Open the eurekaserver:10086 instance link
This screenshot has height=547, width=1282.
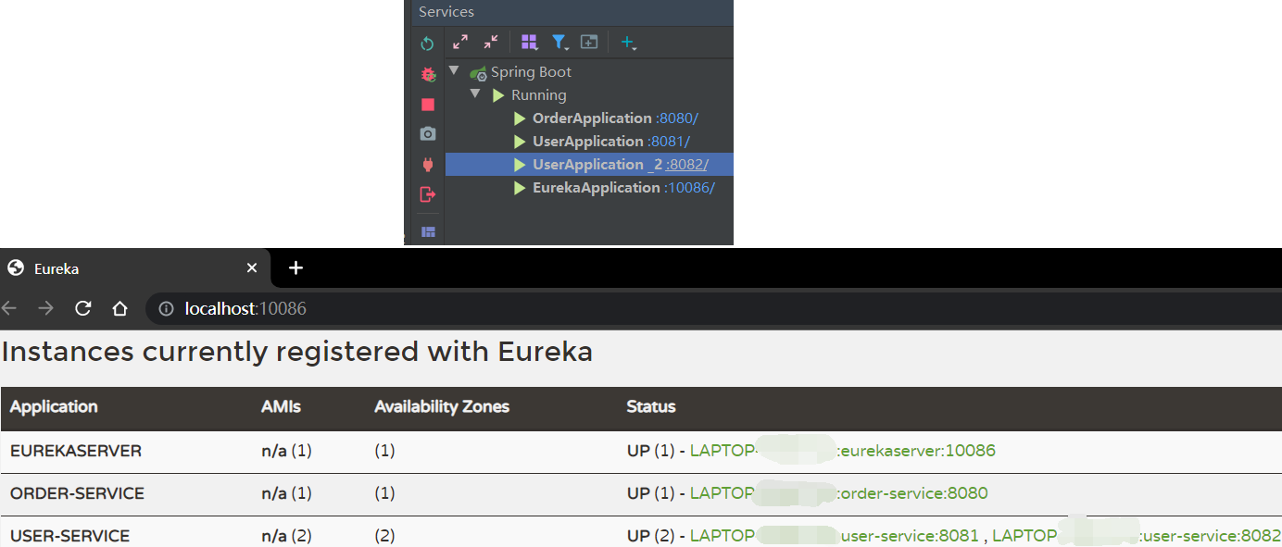coord(843,451)
